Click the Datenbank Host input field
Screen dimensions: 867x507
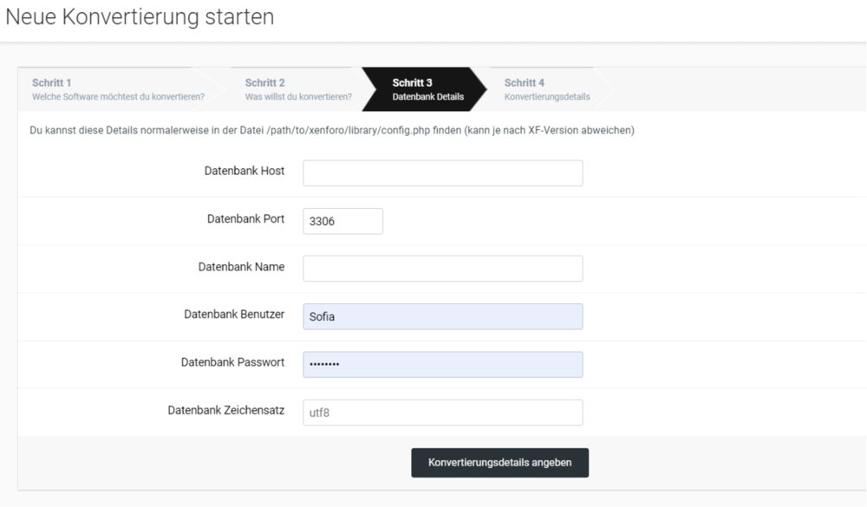[x=442, y=172]
